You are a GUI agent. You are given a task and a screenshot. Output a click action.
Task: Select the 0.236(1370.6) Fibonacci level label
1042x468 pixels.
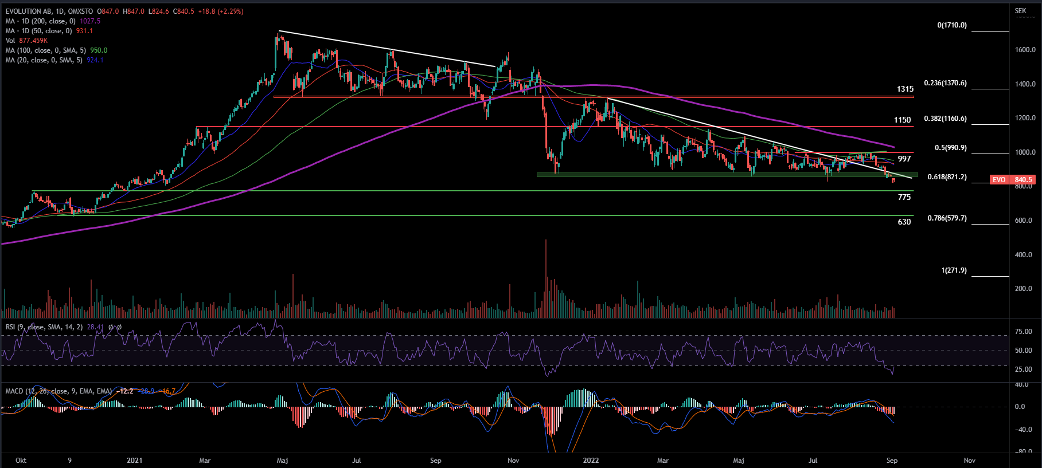pyautogui.click(x=945, y=83)
